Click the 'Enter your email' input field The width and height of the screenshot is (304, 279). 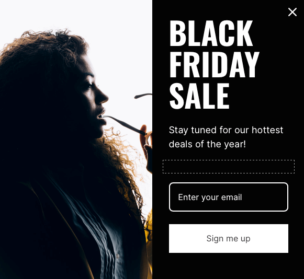(x=228, y=197)
